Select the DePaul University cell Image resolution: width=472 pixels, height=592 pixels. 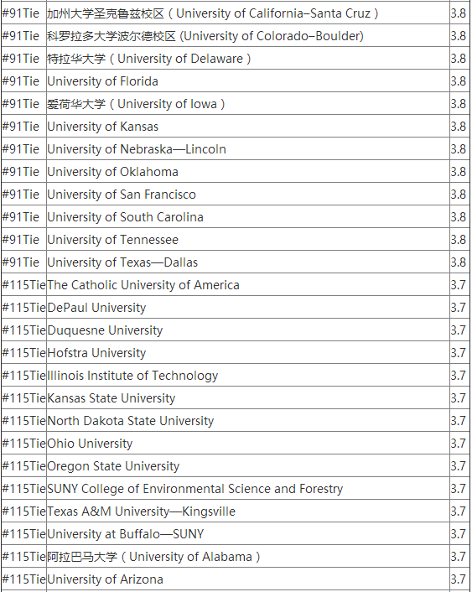(x=248, y=308)
